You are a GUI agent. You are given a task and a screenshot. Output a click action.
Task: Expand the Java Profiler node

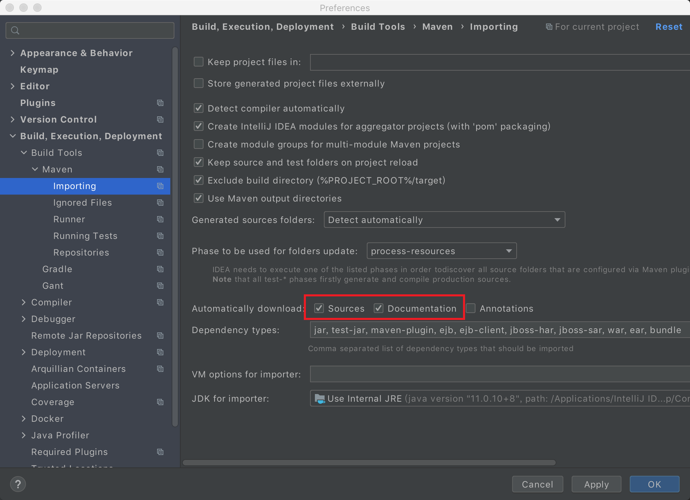tap(24, 435)
